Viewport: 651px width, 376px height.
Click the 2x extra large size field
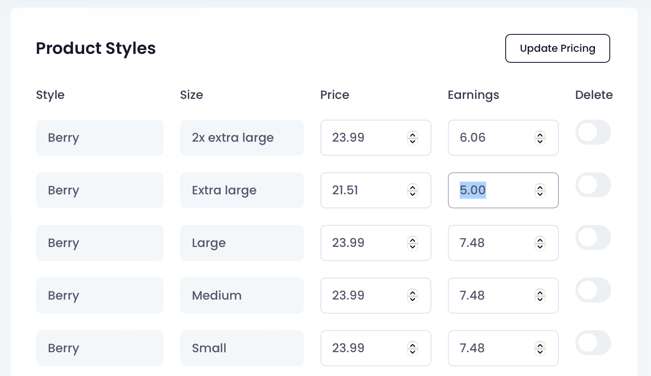[x=242, y=137]
